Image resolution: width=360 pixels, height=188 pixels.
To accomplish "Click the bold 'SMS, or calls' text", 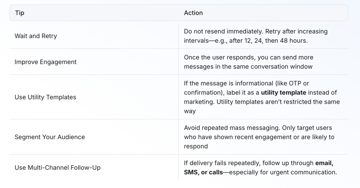I will (x=203, y=172).
